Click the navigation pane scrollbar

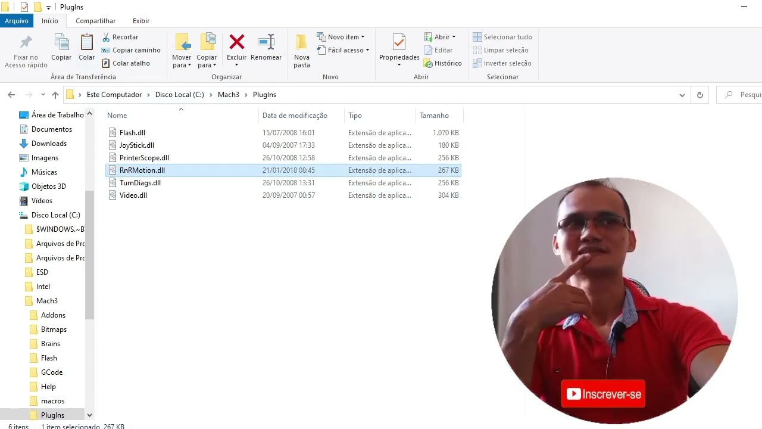click(x=89, y=255)
